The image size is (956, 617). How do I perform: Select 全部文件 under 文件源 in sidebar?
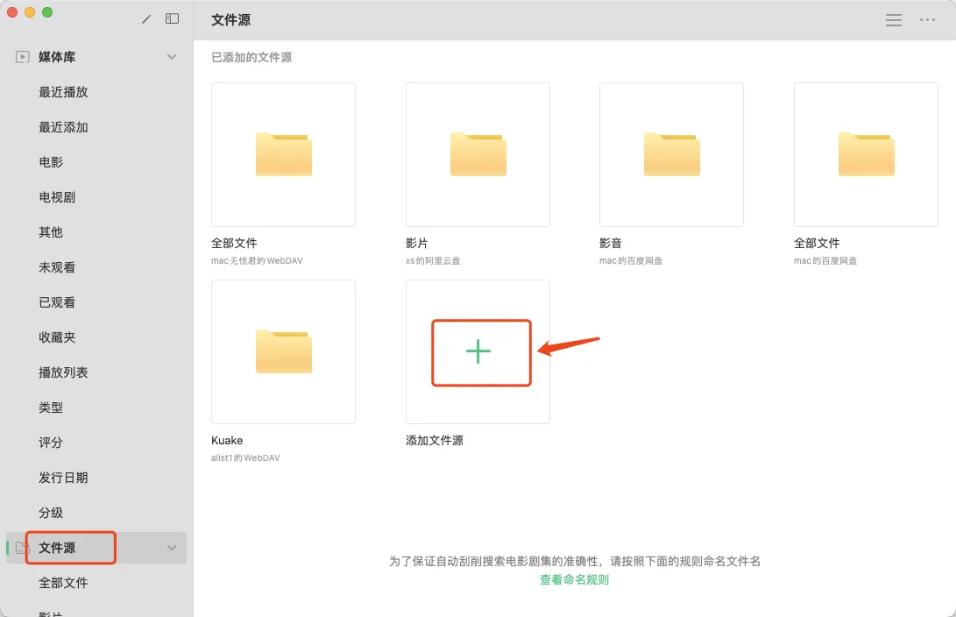(x=63, y=583)
